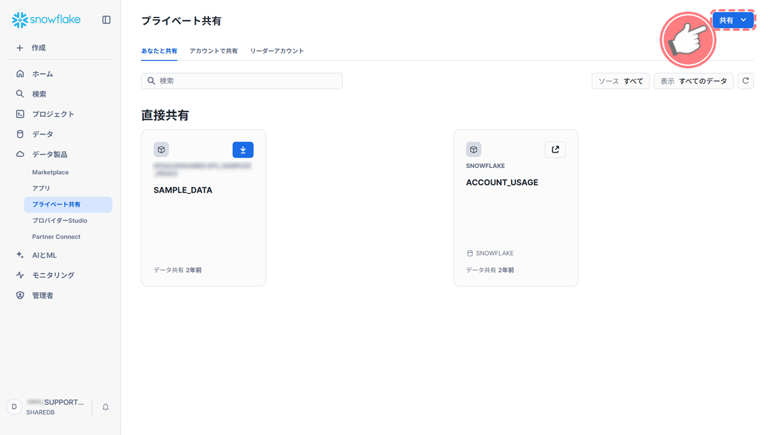
Task: Open the ソース すべて filter dropdown
Action: pyautogui.click(x=621, y=81)
